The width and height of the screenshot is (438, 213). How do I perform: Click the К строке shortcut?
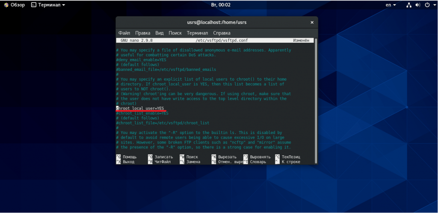pyautogui.click(x=288, y=162)
